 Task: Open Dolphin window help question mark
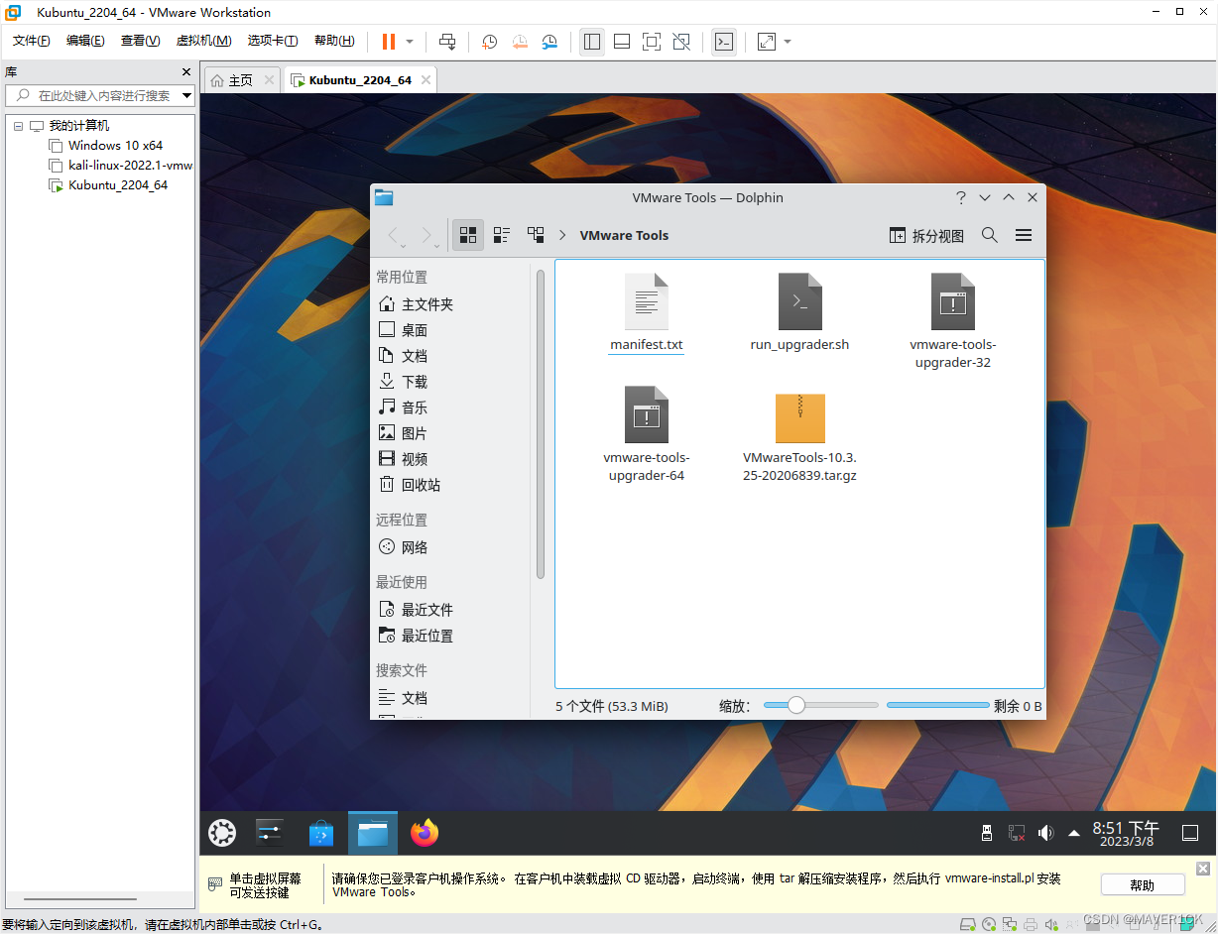point(960,197)
